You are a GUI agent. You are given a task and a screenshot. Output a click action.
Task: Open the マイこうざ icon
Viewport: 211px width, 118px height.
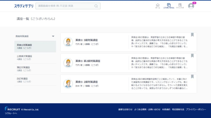(180, 6)
